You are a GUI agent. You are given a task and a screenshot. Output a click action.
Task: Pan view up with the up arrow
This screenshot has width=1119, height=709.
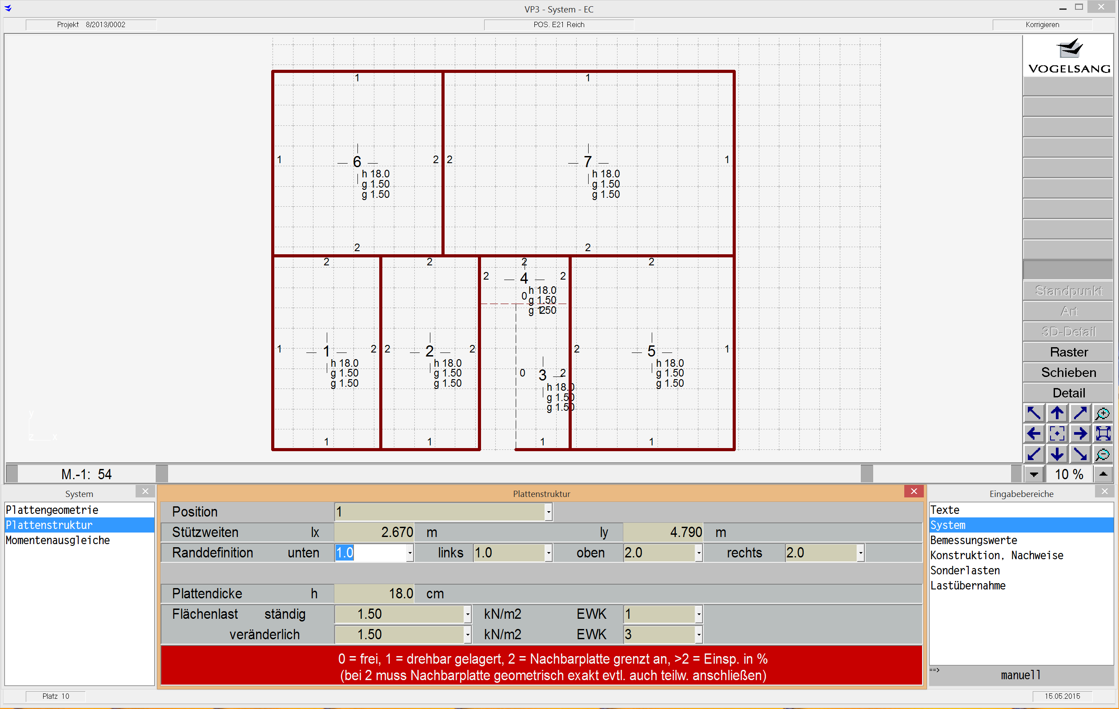tap(1057, 413)
